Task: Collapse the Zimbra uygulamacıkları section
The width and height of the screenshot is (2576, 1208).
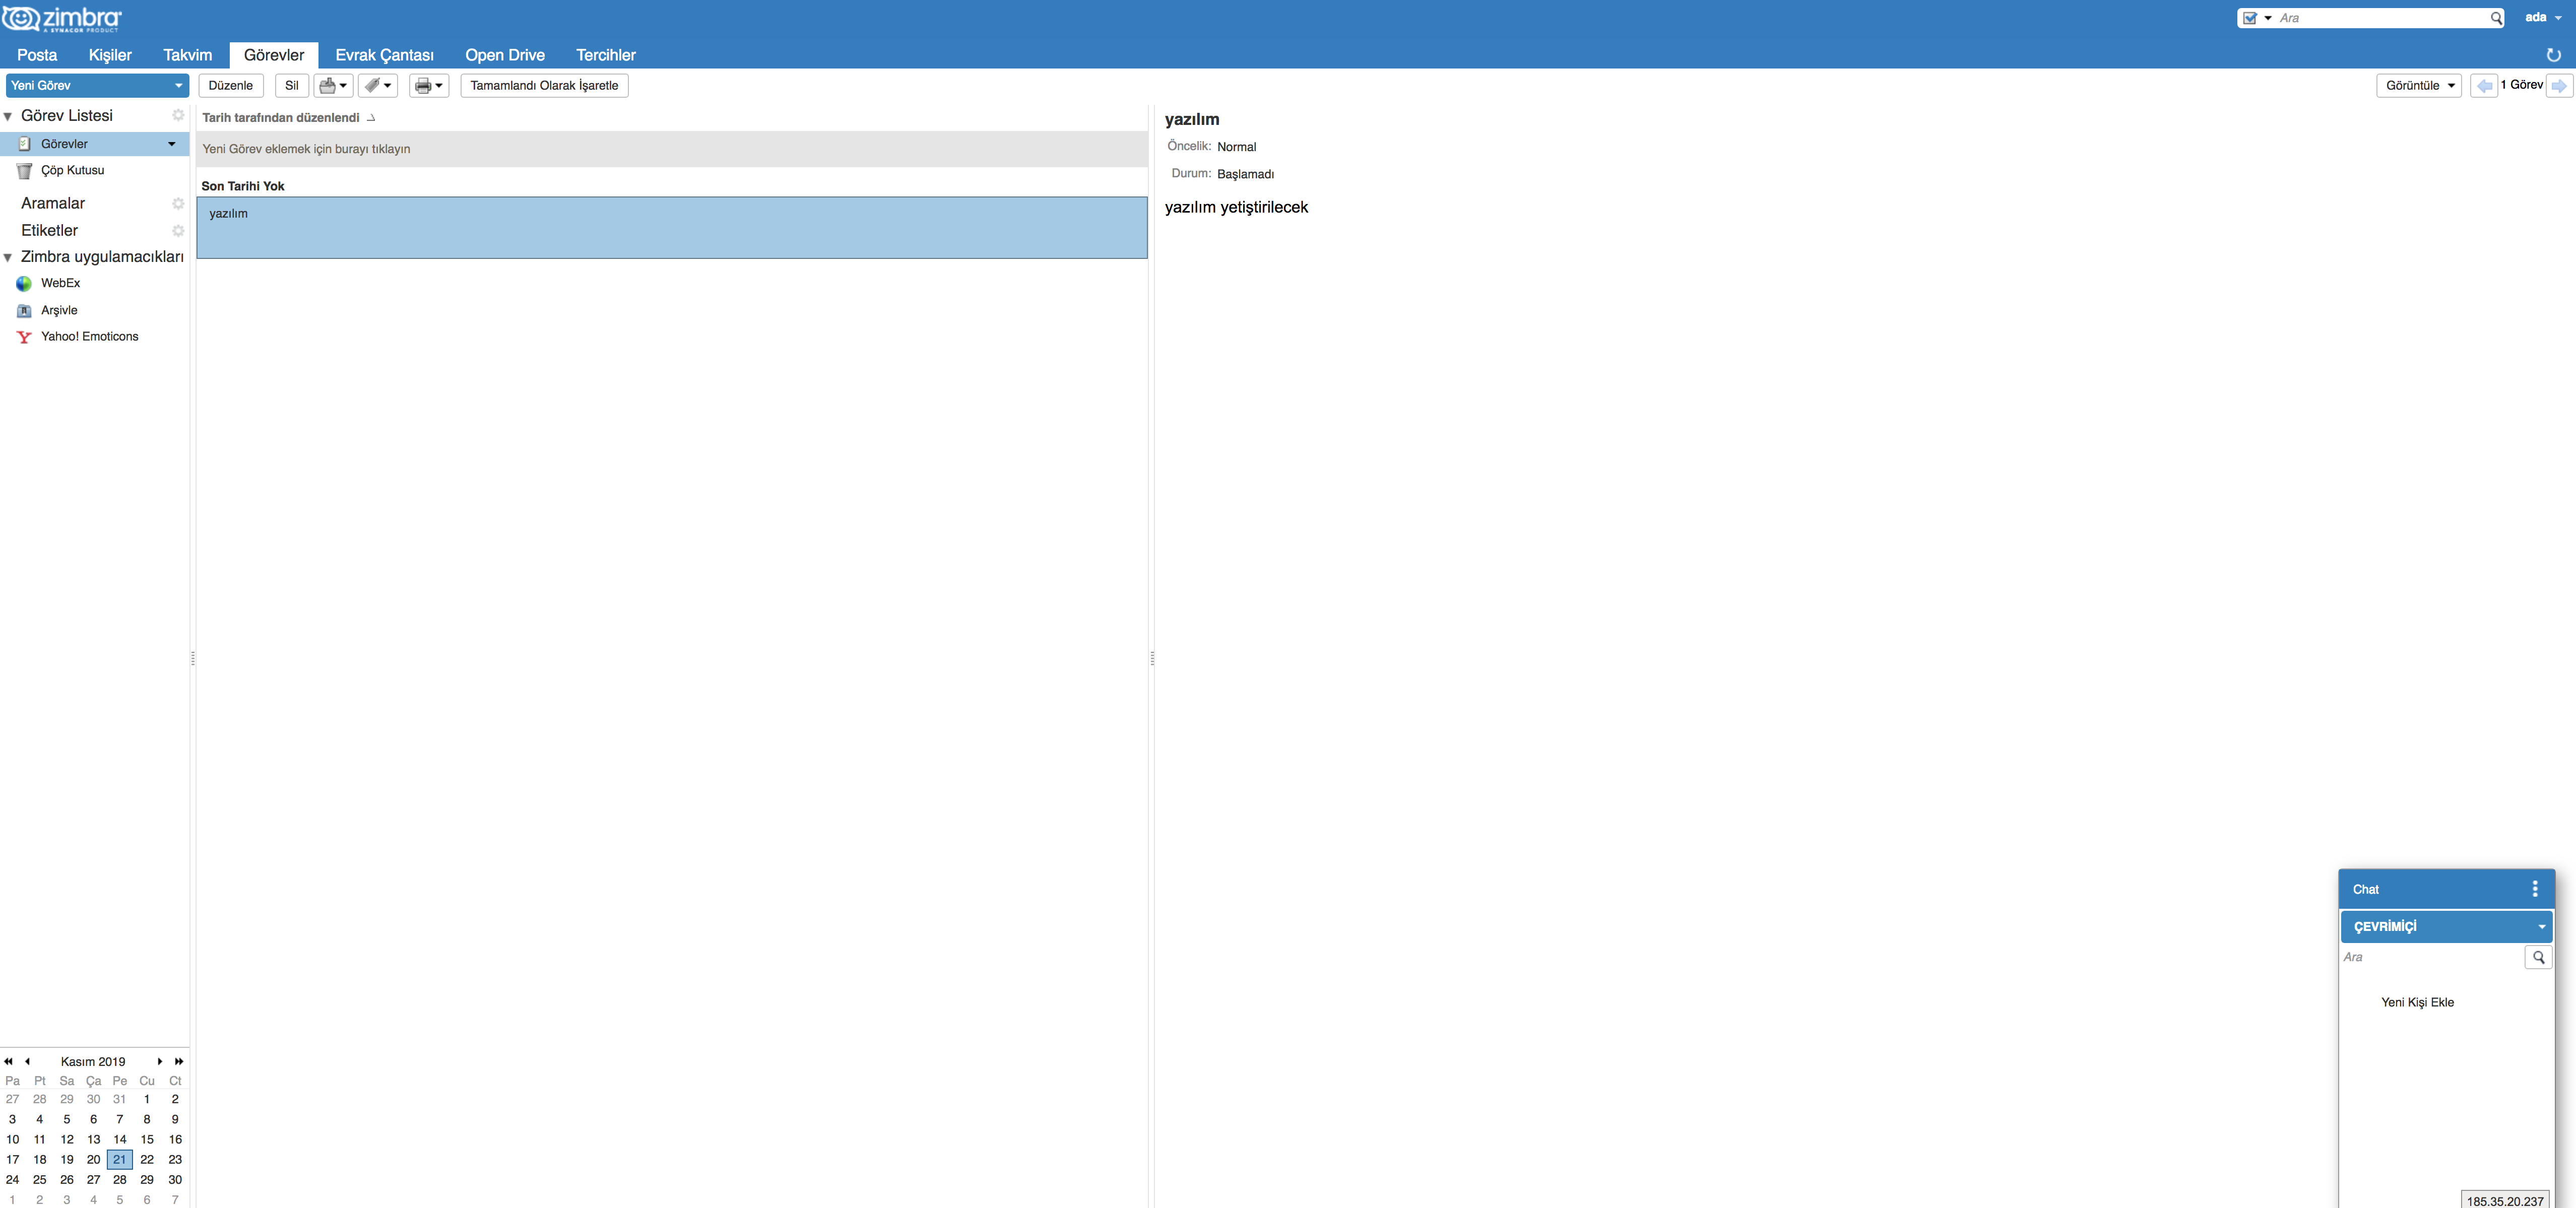Action: click(x=8, y=258)
